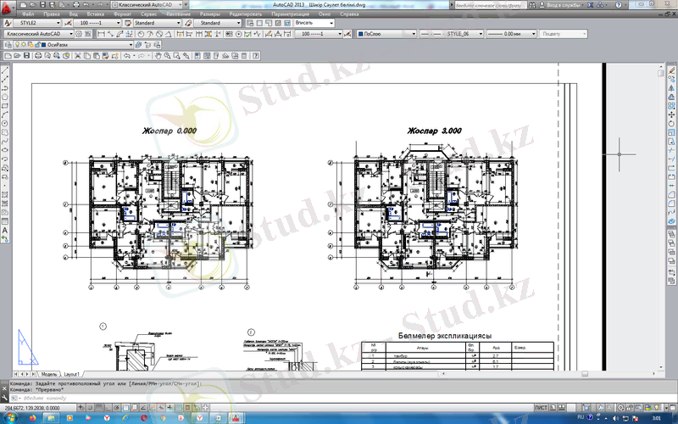Select the Circle drawing tool
Screen dimensions: 678x424
(5, 123)
